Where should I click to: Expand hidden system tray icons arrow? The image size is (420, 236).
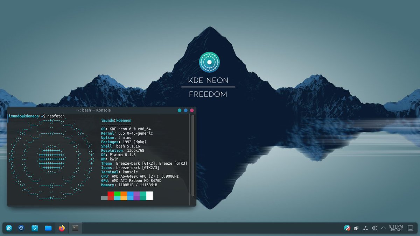383,228
